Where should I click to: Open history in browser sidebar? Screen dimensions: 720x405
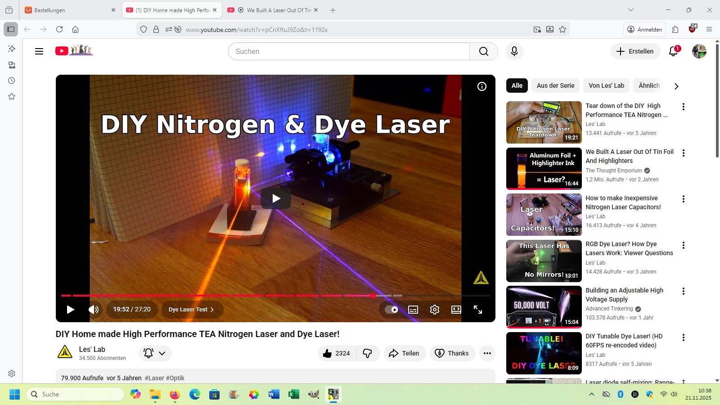pos(12,81)
